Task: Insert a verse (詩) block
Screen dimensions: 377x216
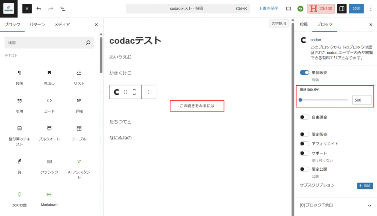Action: click(20, 166)
